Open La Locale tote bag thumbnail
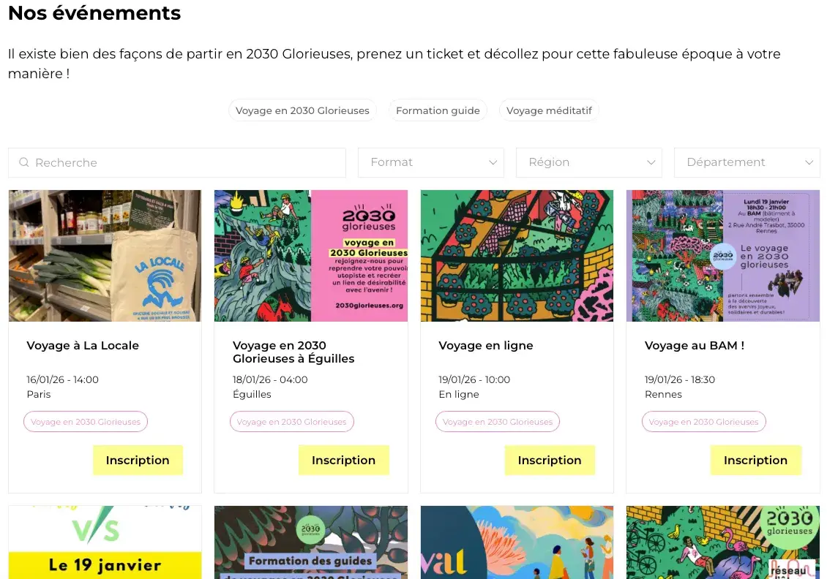 pos(105,256)
